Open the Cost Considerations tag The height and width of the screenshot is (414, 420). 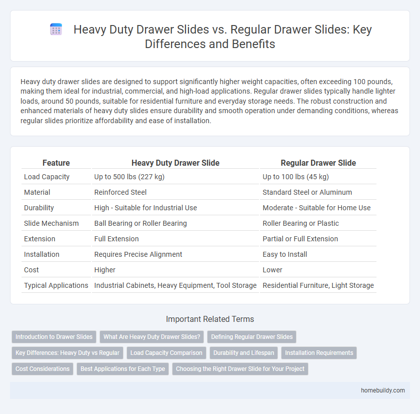click(42, 369)
